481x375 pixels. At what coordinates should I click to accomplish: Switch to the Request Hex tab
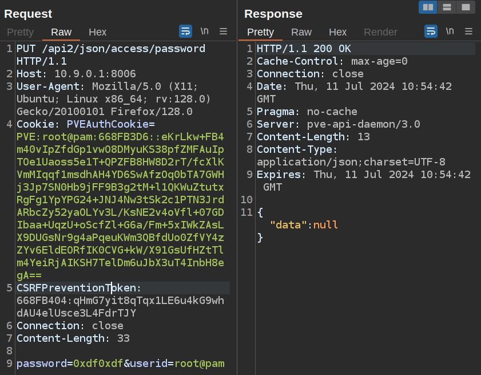(x=97, y=32)
